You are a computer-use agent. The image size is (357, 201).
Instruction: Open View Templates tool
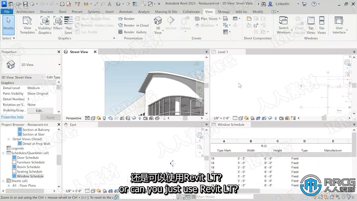coord(27,25)
